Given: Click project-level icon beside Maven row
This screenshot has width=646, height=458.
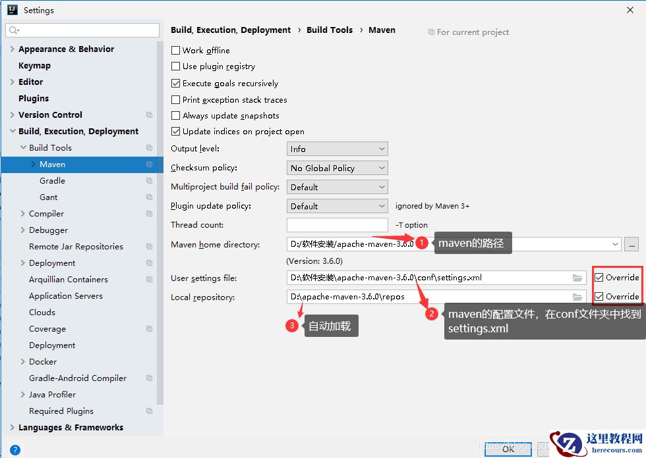Looking at the screenshot, I should 149,164.
